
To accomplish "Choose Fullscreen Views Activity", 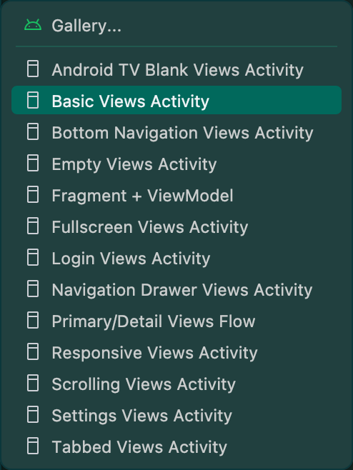I will click(x=176, y=226).
